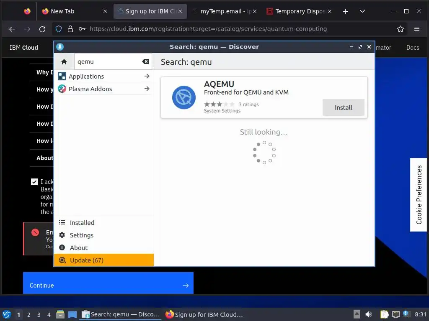Screen dimensions: 429x321
Task: Switch to the Temporary Disposable tab
Action: (x=299, y=11)
